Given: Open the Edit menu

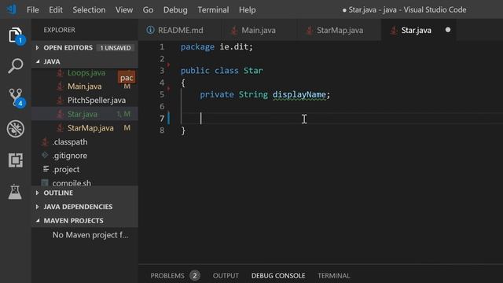Looking at the screenshot, I should click(x=56, y=10).
